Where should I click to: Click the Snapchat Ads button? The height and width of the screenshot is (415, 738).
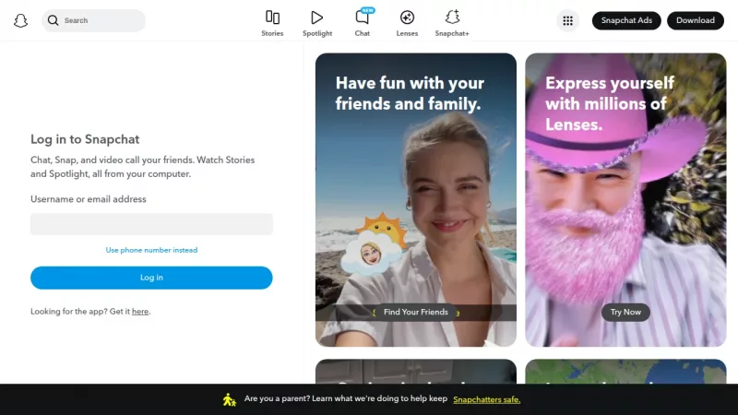[626, 20]
